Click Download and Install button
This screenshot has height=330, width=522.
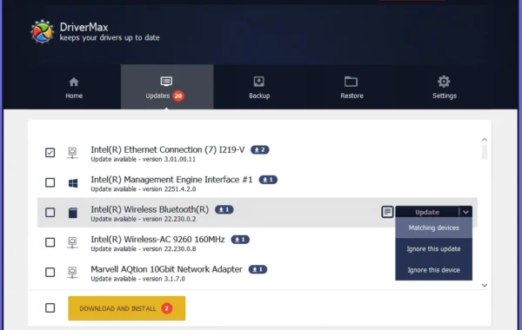(x=126, y=308)
